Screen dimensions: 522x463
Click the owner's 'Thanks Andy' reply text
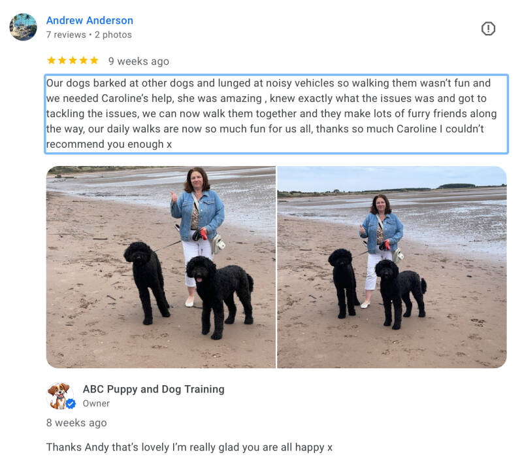189,447
